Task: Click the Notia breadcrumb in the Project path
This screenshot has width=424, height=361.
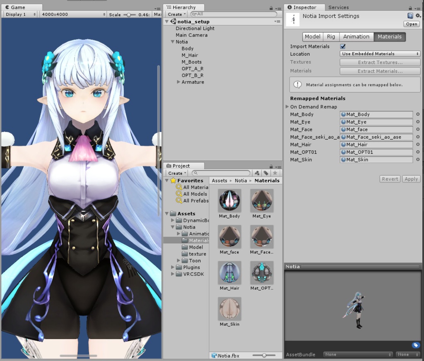Action: coord(241,180)
